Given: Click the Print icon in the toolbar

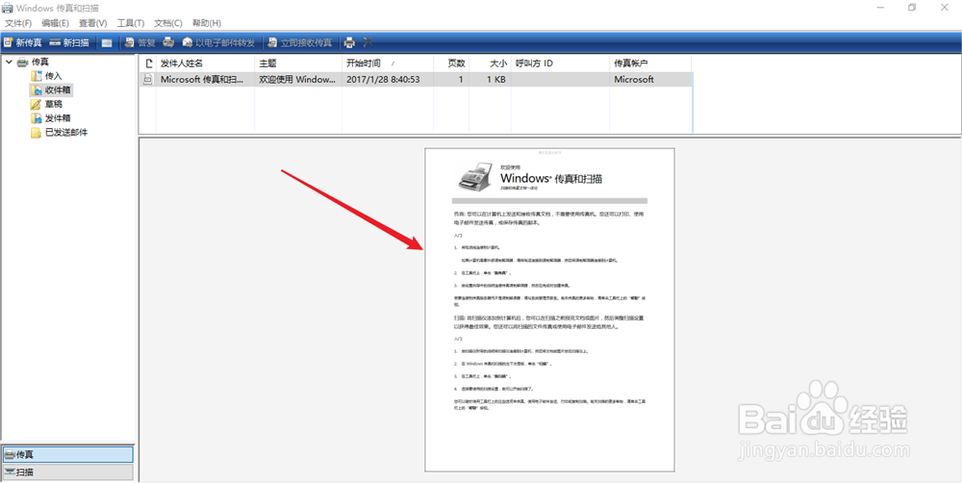Looking at the screenshot, I should 349,43.
